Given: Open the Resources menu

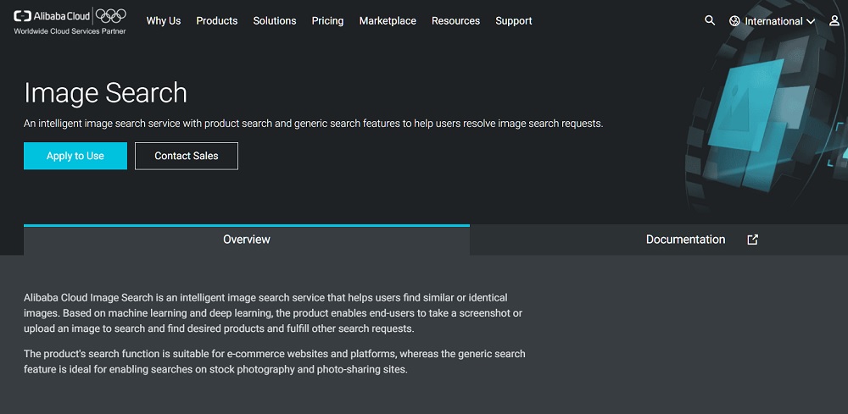Looking at the screenshot, I should (x=456, y=21).
